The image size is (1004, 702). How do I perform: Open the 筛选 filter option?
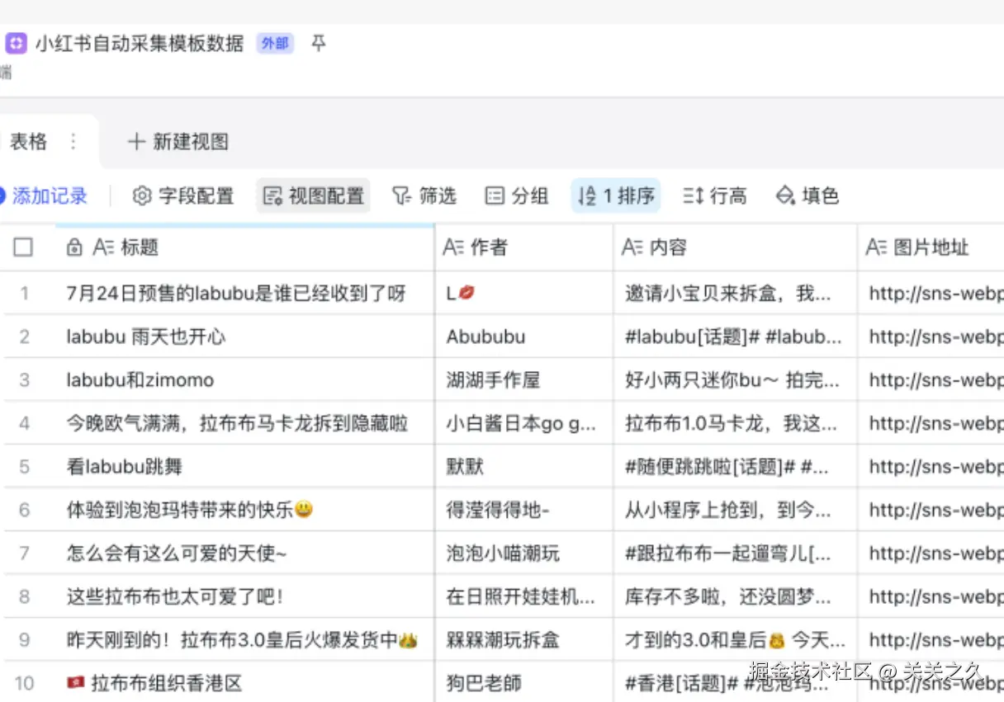[424, 196]
